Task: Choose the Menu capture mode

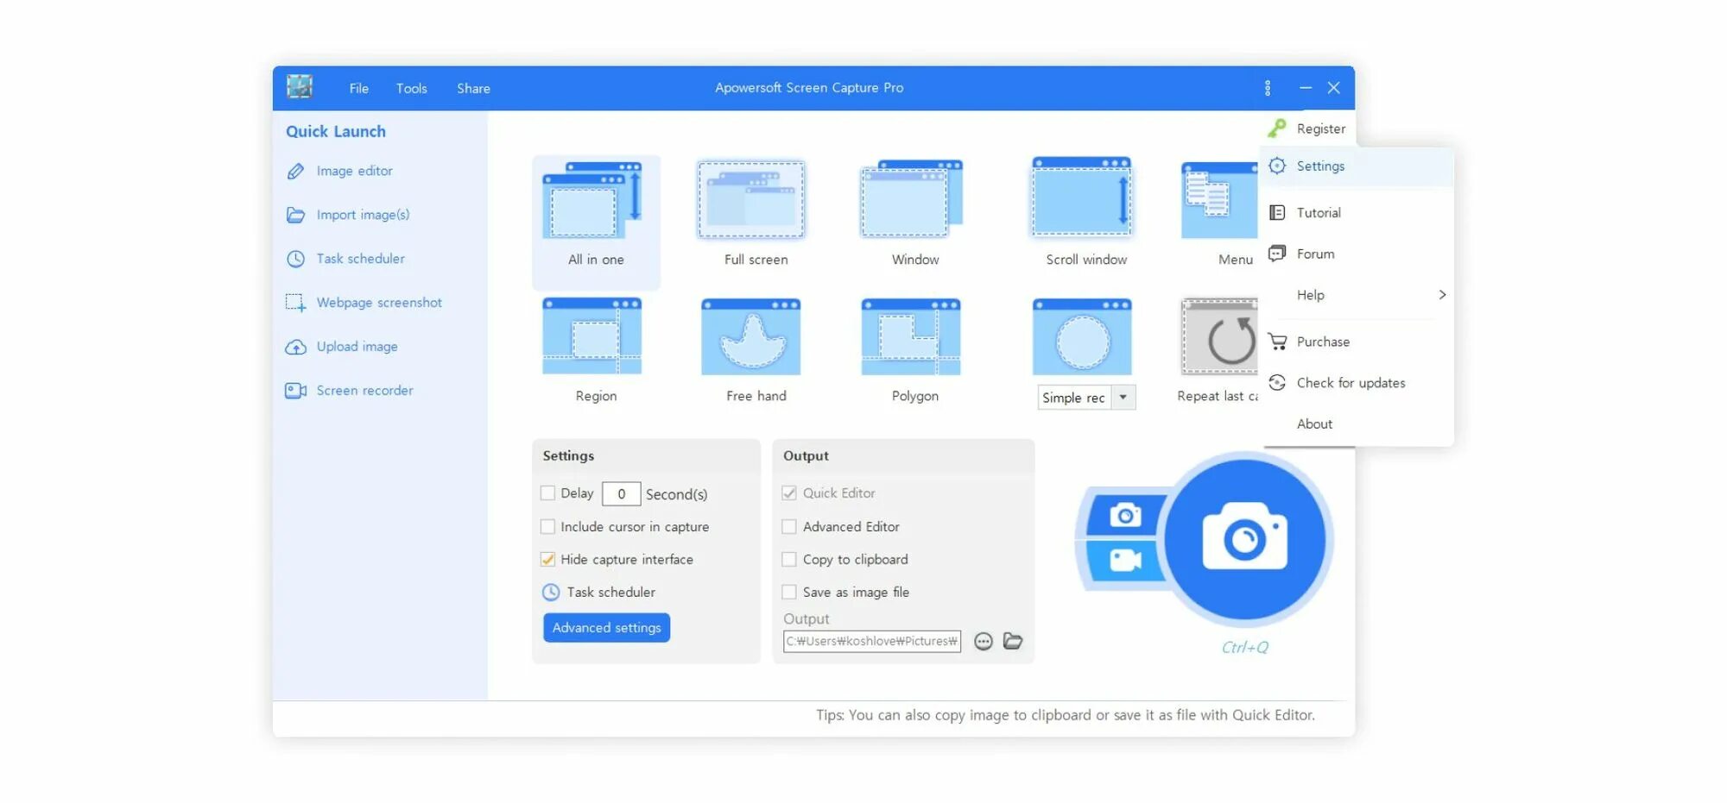Action: pos(1218,200)
